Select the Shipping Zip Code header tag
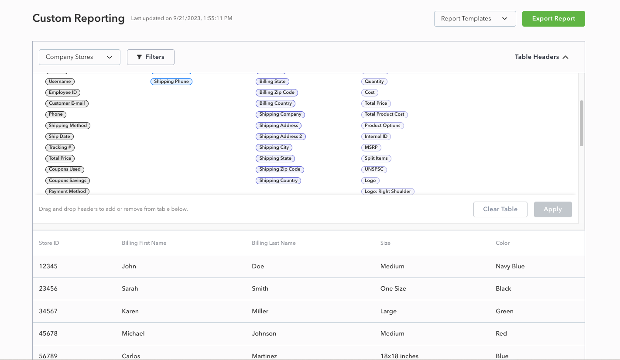The height and width of the screenshot is (360, 620). pos(280,169)
